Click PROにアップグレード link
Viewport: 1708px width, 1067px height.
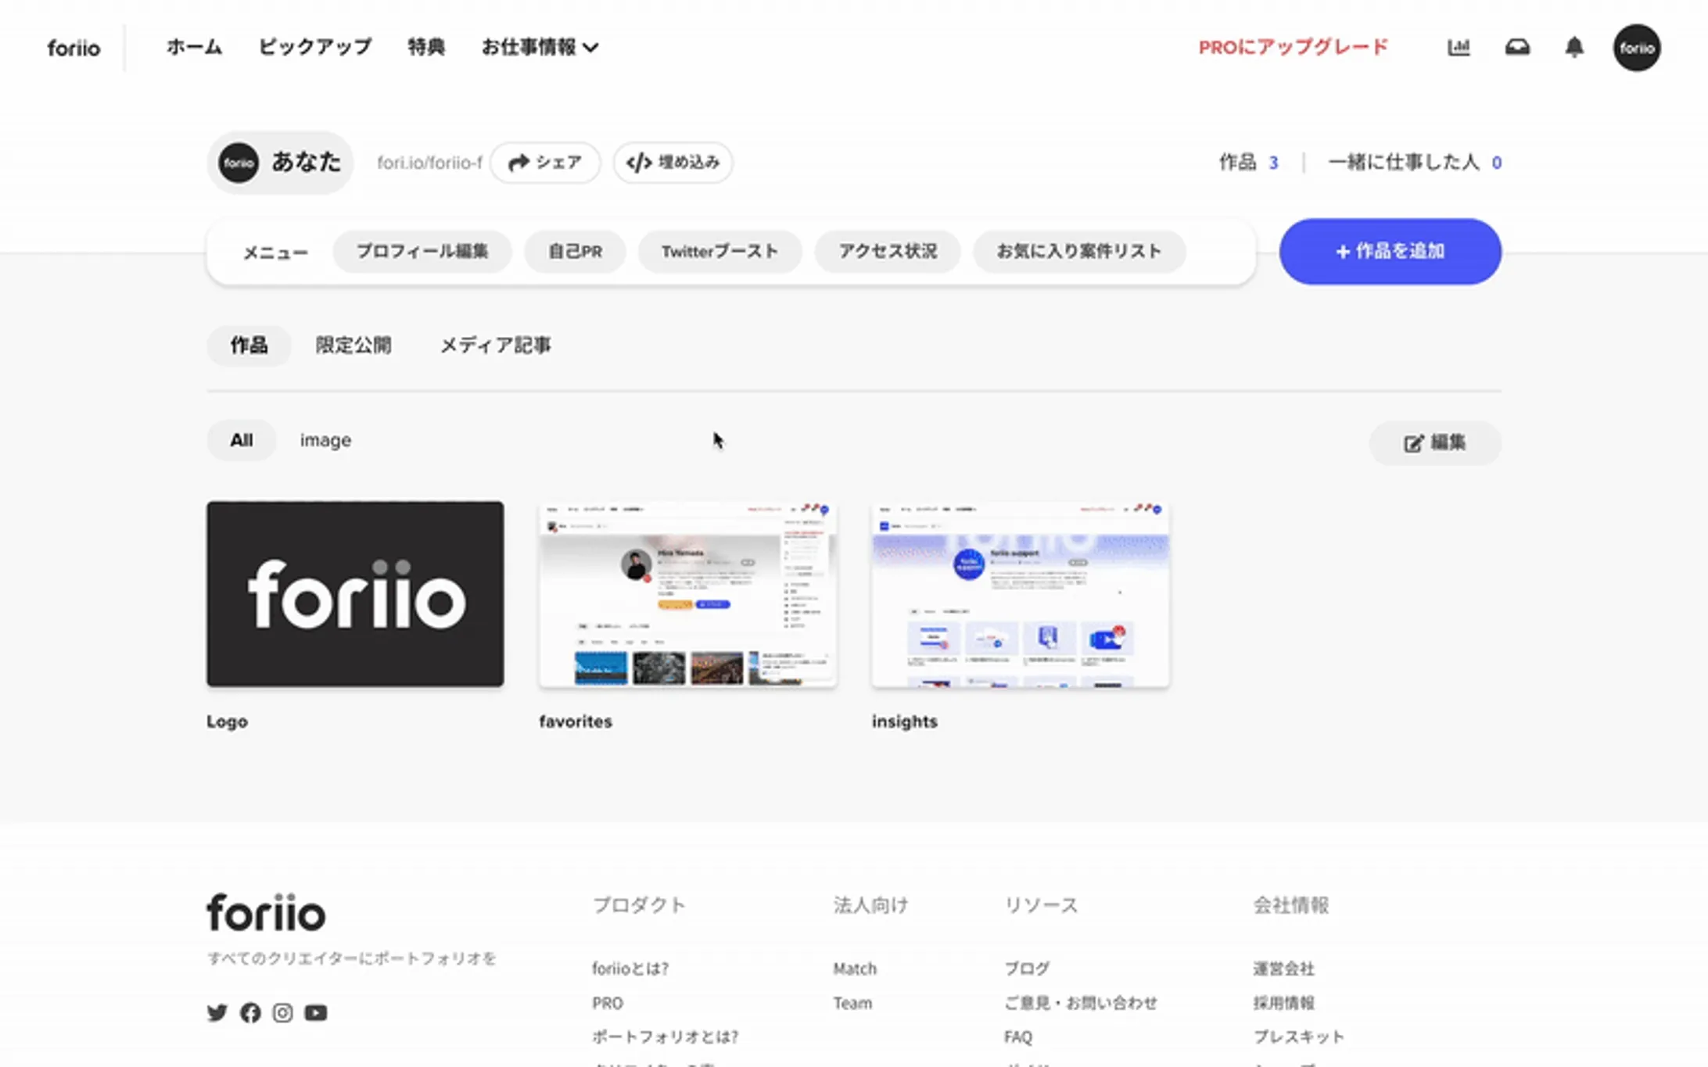tap(1294, 48)
